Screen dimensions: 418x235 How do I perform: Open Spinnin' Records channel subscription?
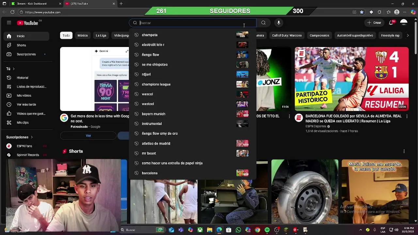[26, 155]
